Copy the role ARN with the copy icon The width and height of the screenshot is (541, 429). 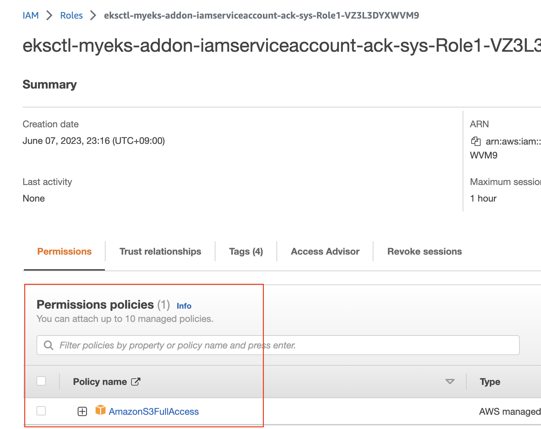click(x=476, y=141)
